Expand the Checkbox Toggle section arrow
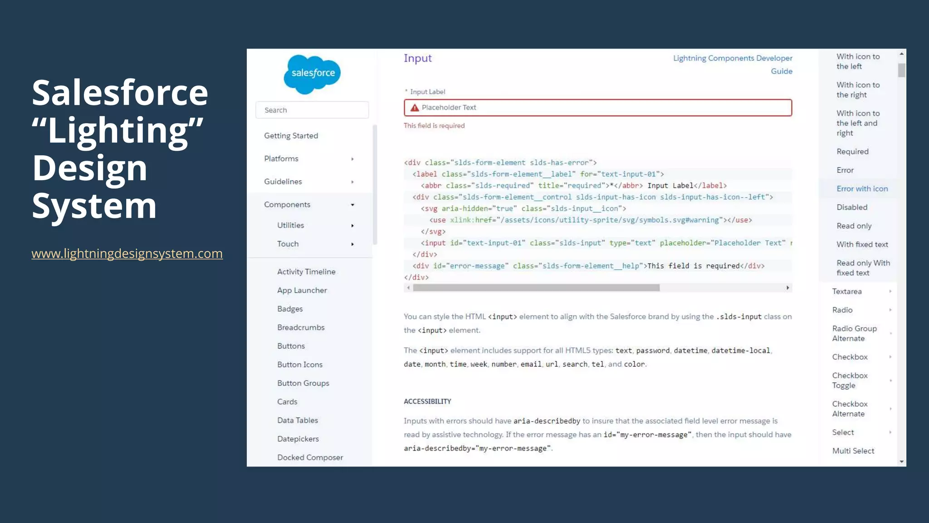929x523 pixels. coord(890,380)
